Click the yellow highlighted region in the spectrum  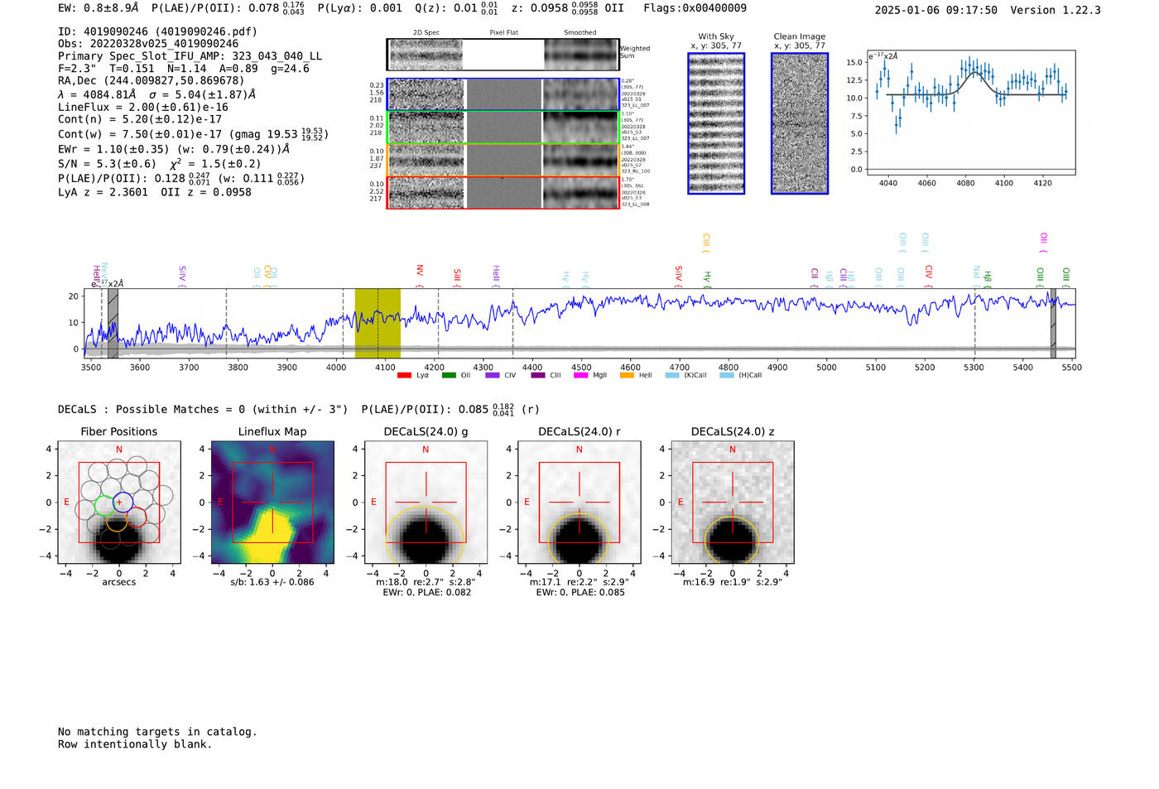378,323
